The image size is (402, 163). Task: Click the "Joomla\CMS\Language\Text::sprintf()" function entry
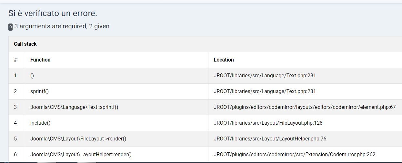[74, 107]
